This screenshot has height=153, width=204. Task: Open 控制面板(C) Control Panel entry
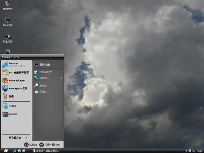pos(48,72)
